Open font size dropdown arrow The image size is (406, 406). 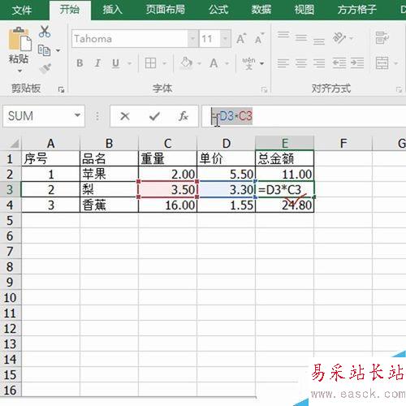coord(225,39)
